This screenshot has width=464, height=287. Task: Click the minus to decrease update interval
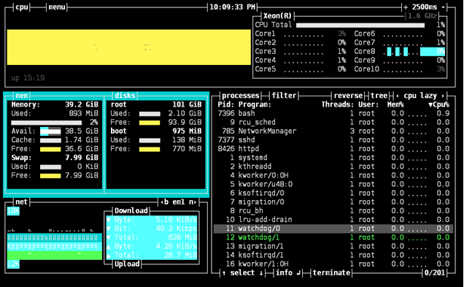coord(443,7)
